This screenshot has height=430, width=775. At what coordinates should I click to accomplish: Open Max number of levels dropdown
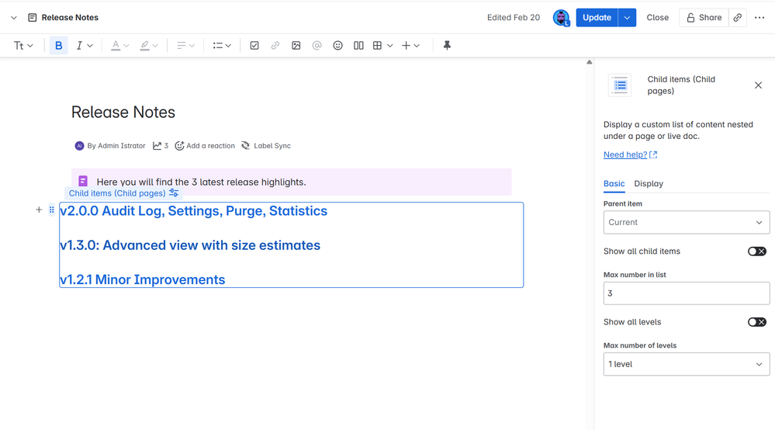[x=687, y=364]
